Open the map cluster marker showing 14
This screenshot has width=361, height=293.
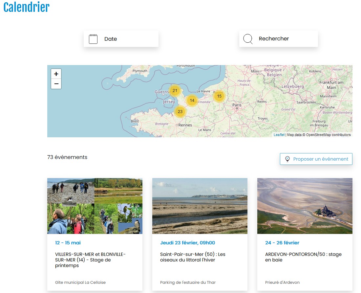coord(192,101)
